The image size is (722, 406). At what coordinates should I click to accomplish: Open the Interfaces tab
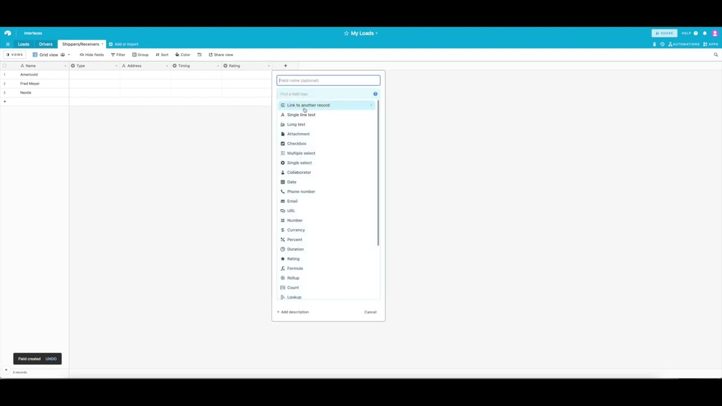(x=33, y=33)
